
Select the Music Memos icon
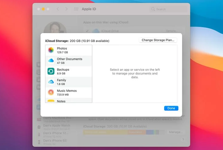tap(51, 92)
